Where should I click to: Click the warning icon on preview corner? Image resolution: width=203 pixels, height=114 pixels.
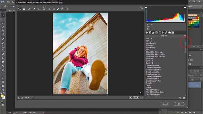(141, 92)
